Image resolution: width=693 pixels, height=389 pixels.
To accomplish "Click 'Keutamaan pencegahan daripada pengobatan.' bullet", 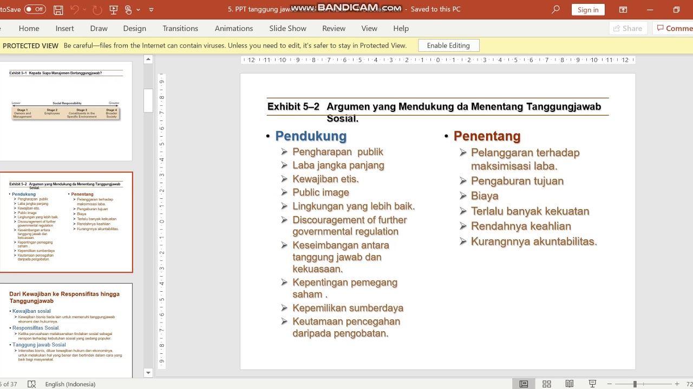I will 346,327.
